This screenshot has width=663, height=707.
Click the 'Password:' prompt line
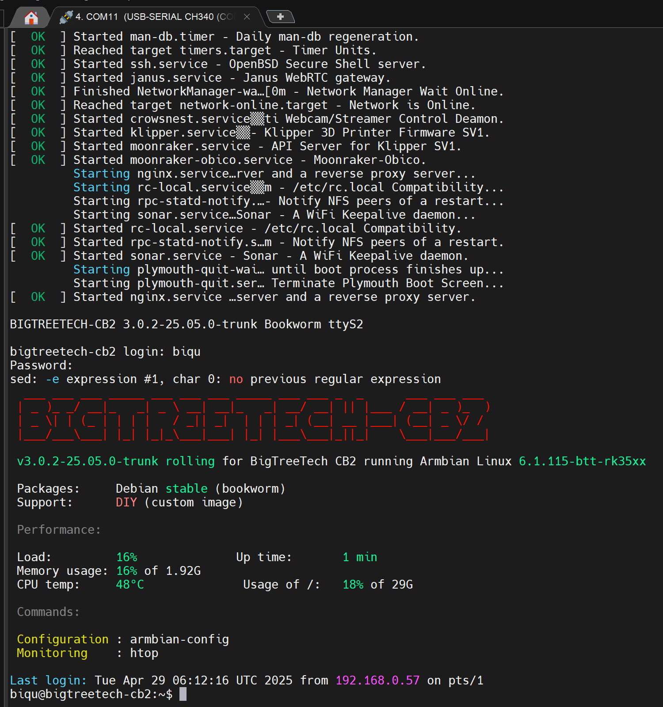coord(42,365)
